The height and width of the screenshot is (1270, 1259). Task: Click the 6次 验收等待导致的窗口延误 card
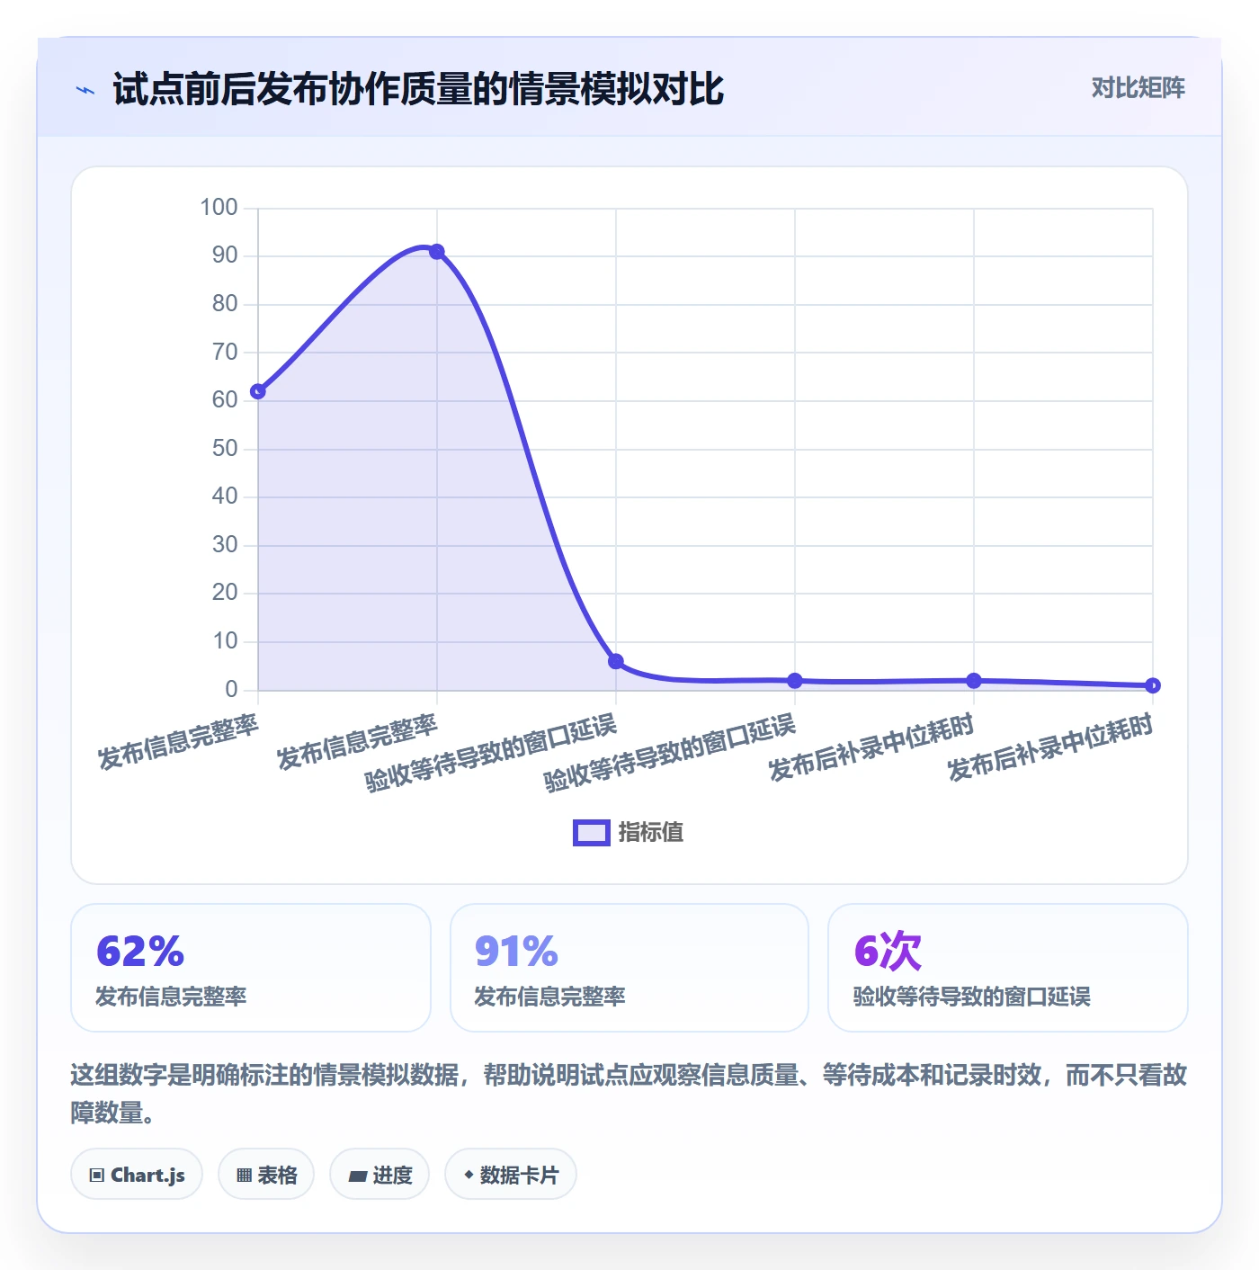click(1008, 968)
